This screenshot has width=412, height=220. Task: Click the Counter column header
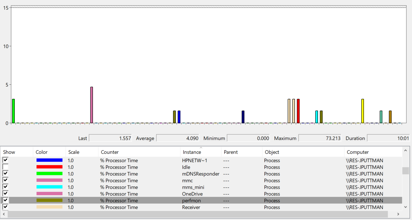[x=110, y=152]
